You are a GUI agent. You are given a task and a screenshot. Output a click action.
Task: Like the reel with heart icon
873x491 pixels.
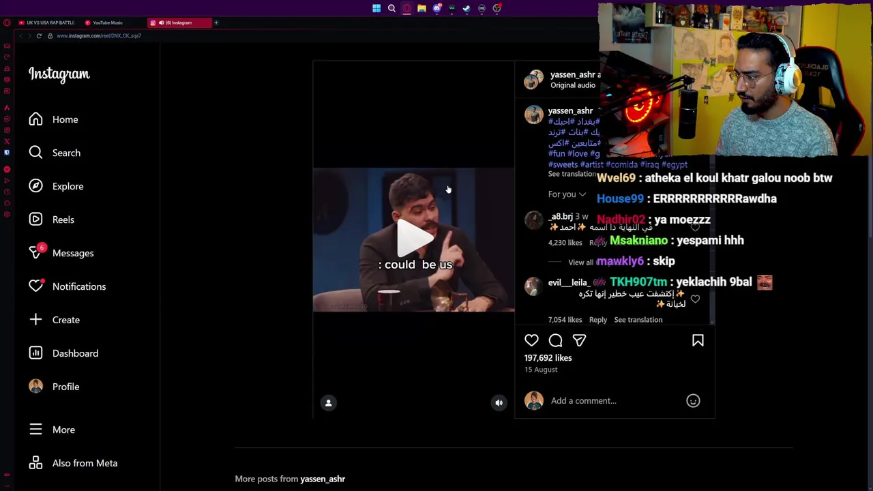tap(531, 340)
